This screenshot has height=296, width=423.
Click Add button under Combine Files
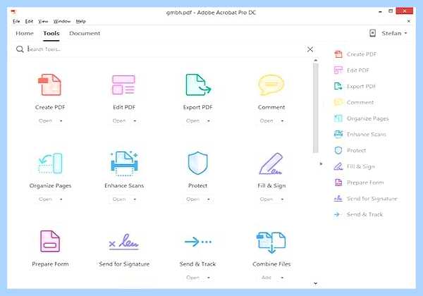(266, 278)
